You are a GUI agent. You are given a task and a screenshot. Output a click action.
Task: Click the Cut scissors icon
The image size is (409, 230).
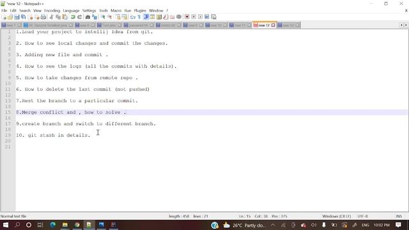[x=51, y=17]
